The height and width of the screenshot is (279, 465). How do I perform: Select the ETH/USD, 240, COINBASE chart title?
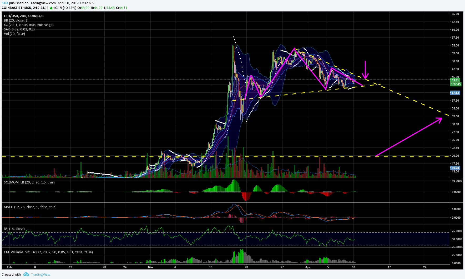(x=24, y=16)
